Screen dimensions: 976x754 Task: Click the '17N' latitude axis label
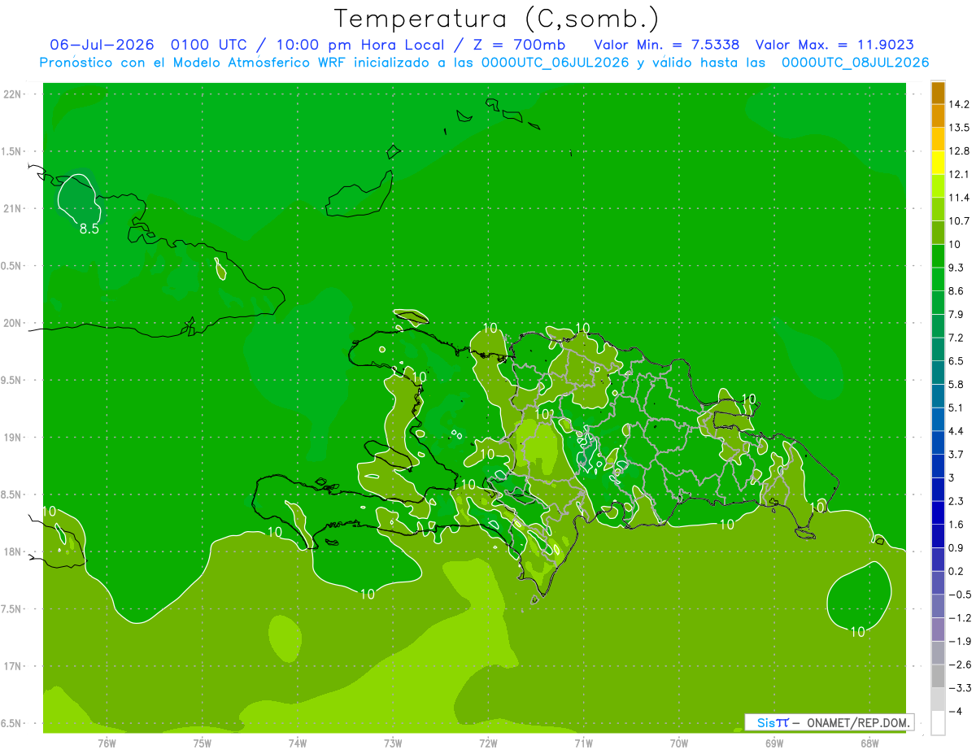coord(12,666)
